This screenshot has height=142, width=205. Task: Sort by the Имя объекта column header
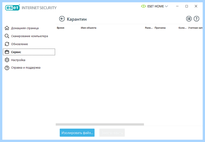pyautogui.click(x=88, y=28)
